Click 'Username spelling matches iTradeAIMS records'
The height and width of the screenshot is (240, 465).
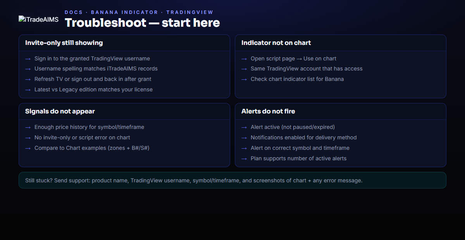[96, 69]
